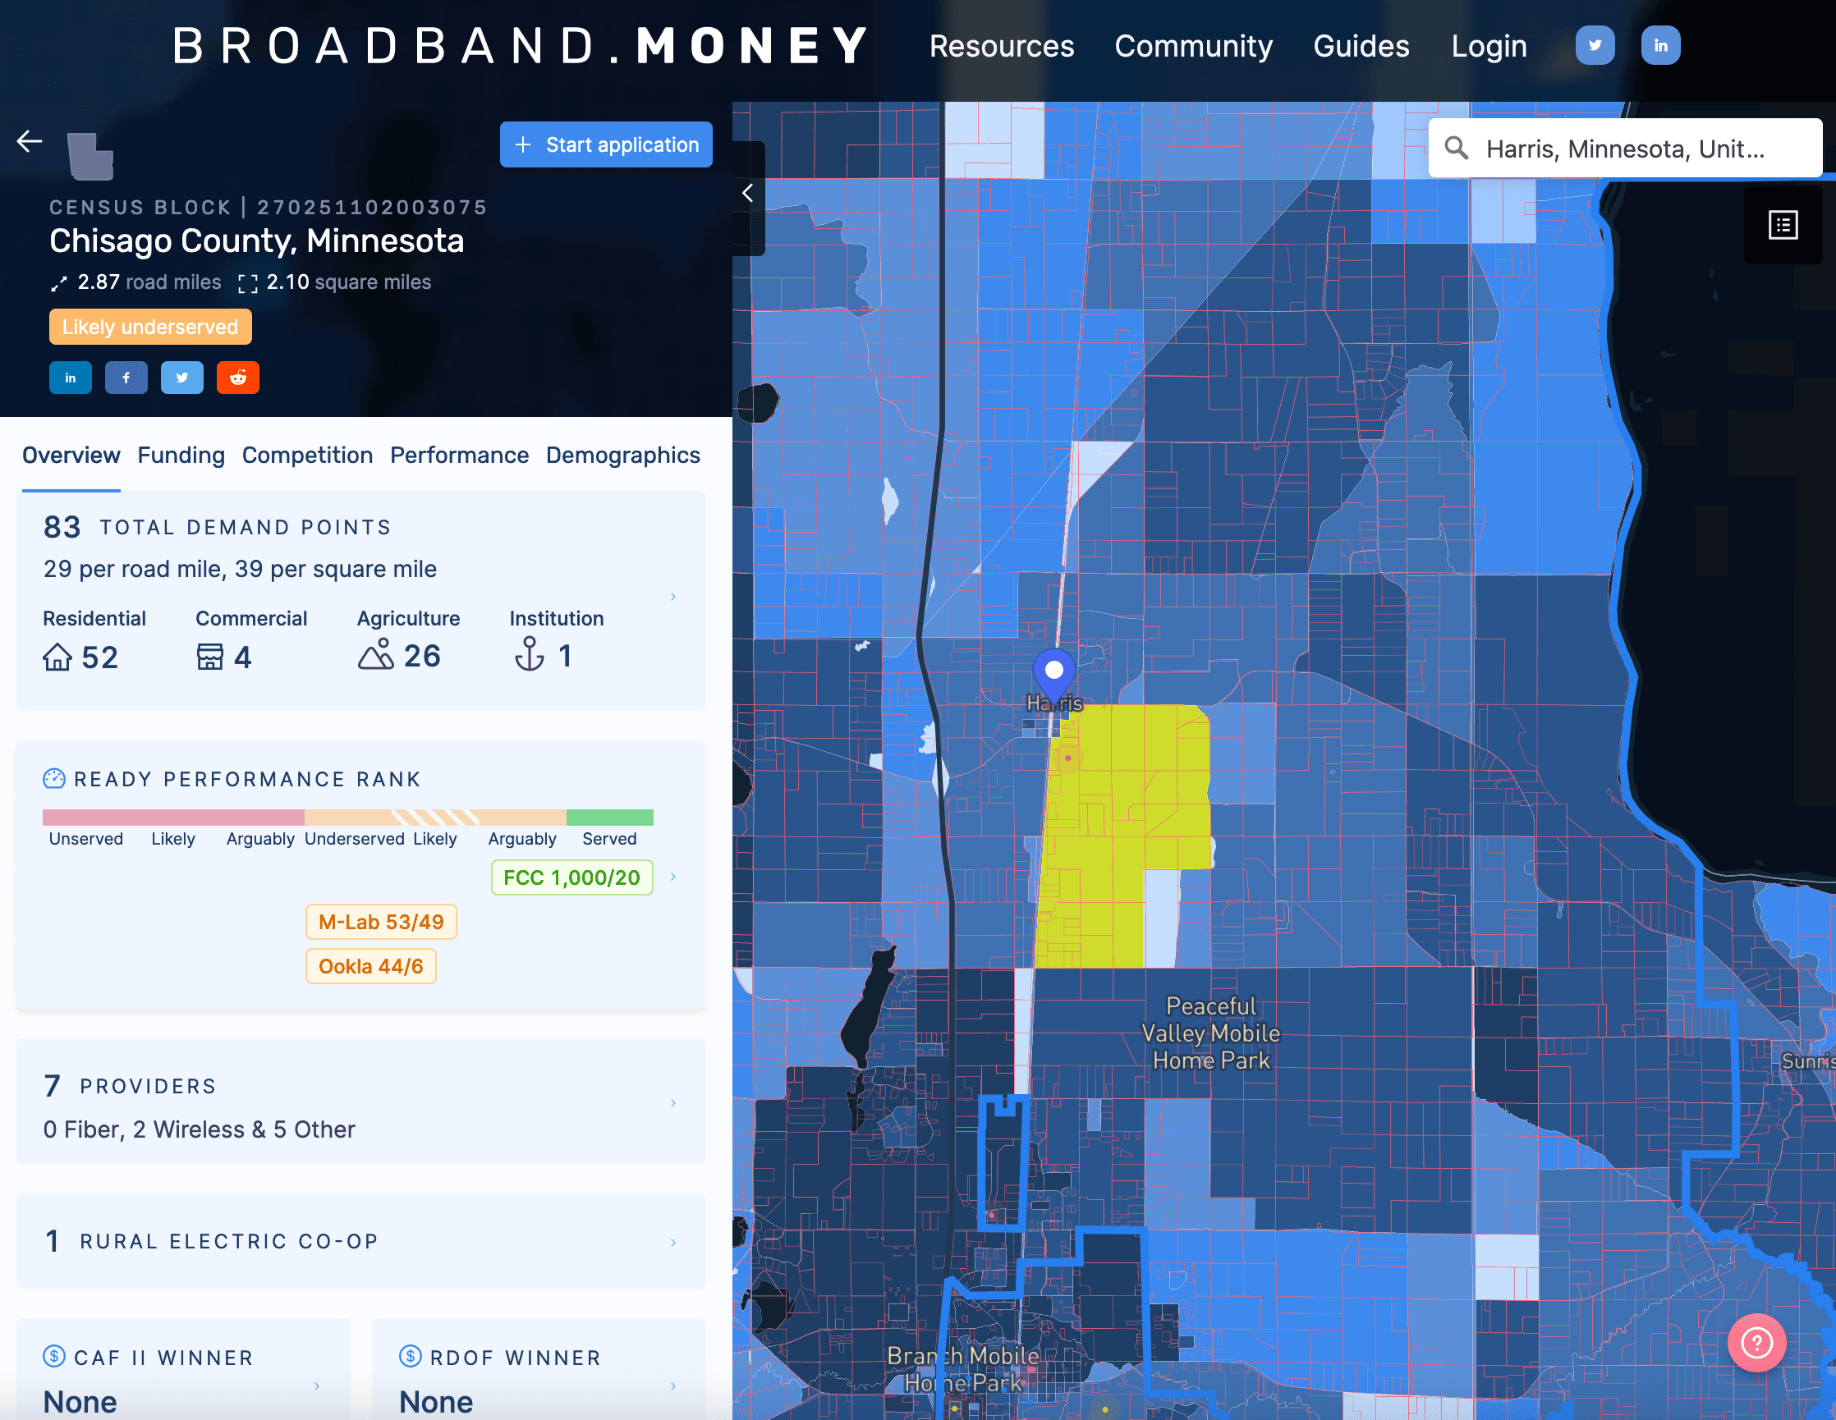Open the Guides menu
This screenshot has height=1420, width=1836.
1361,46
